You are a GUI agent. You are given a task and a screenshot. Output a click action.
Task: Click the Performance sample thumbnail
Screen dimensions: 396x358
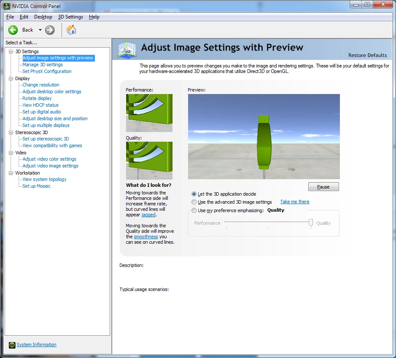click(149, 113)
